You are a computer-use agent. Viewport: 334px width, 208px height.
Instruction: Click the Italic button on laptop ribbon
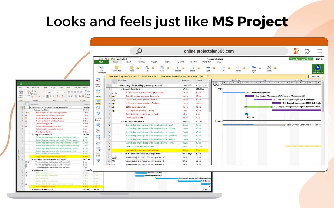[x=50, y=96]
